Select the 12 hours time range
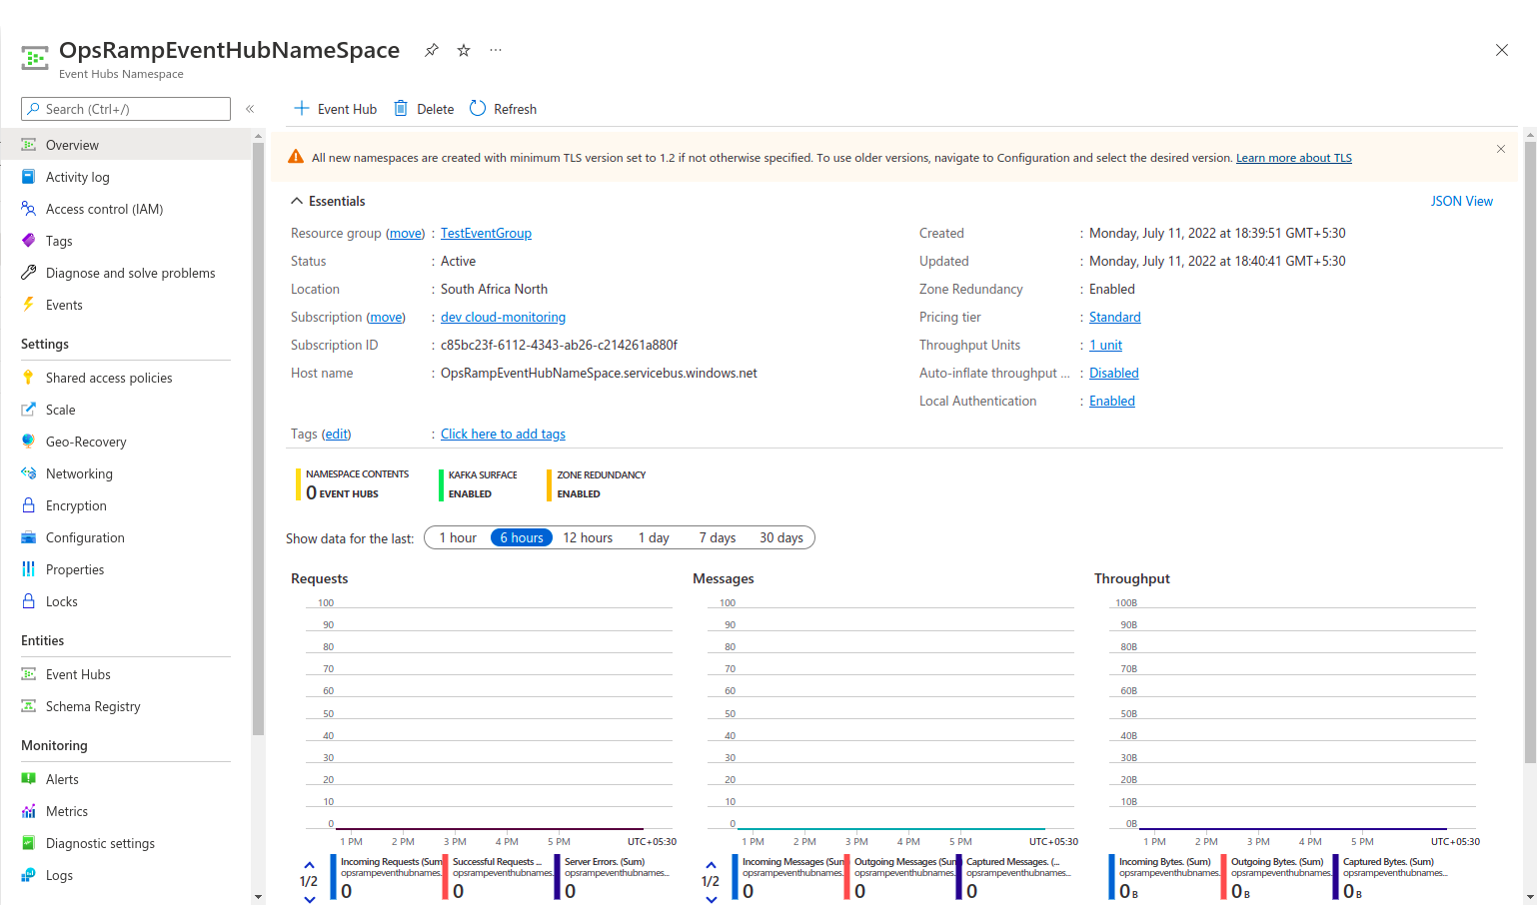 pyautogui.click(x=588, y=537)
